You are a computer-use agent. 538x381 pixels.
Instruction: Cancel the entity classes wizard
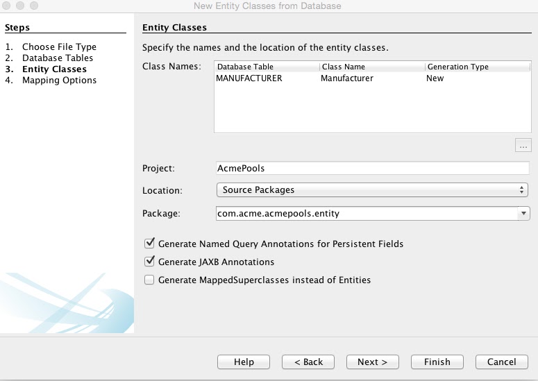(501, 362)
